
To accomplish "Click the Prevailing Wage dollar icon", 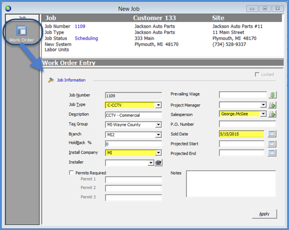I will pyautogui.click(x=272, y=95).
